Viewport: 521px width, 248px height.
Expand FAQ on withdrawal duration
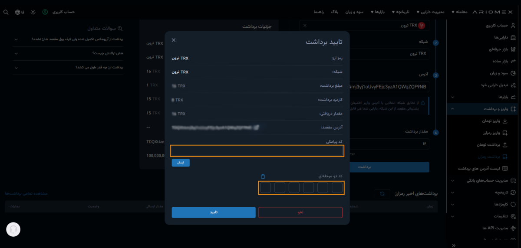(x=16, y=68)
